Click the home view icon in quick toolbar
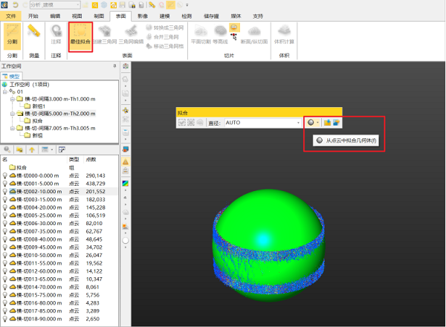The width and height of the screenshot is (446, 327). [113, 5]
